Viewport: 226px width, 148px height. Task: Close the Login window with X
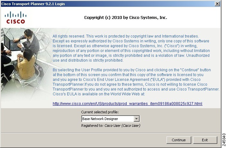217,4
